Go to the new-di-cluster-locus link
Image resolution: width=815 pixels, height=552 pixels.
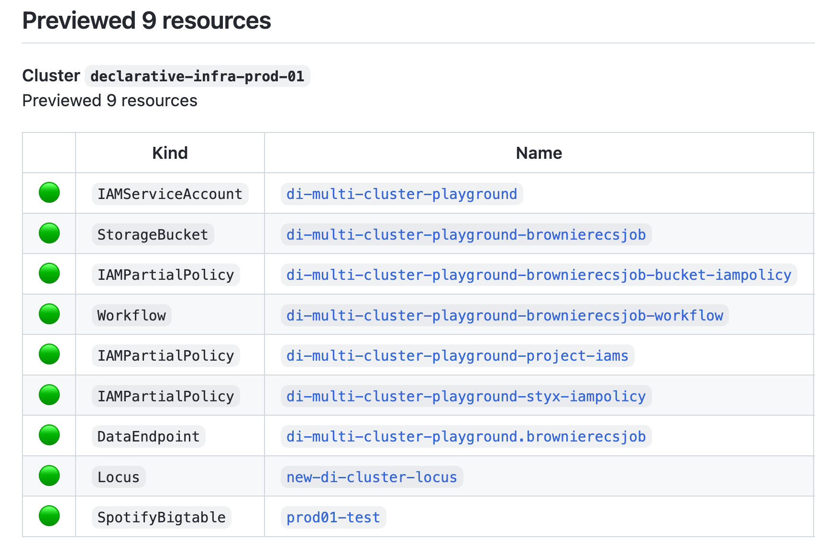click(x=372, y=477)
